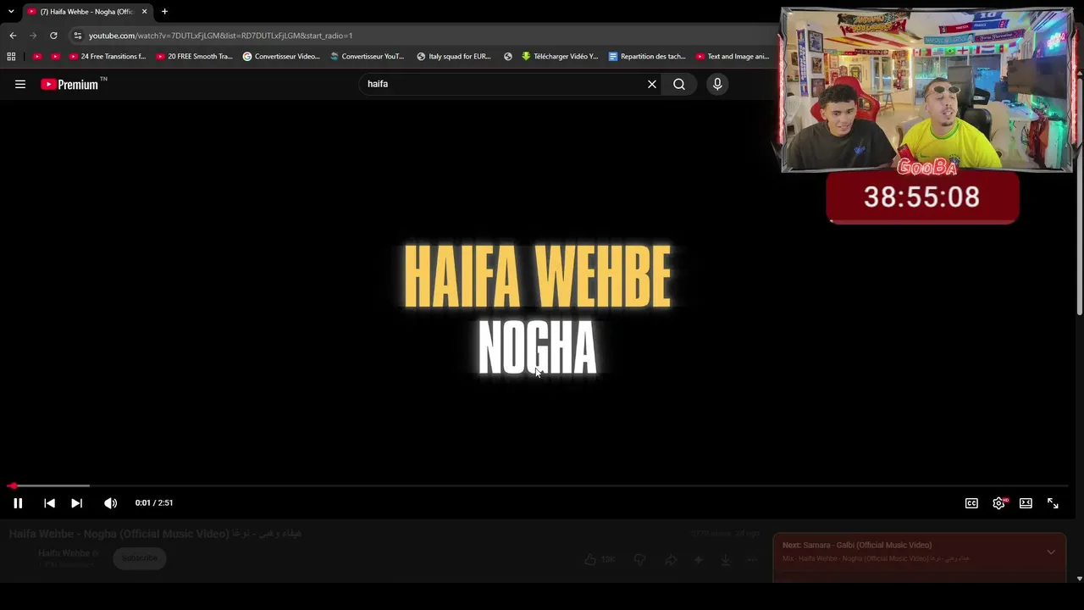This screenshot has height=610, width=1084.
Task: Like the Nogha music video
Action: 599,559
